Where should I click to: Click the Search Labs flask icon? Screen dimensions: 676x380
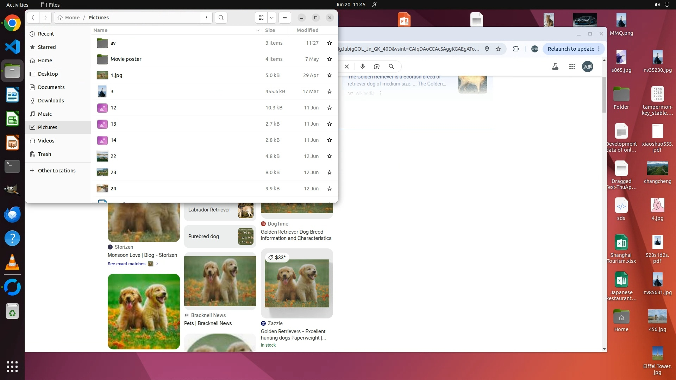555,66
